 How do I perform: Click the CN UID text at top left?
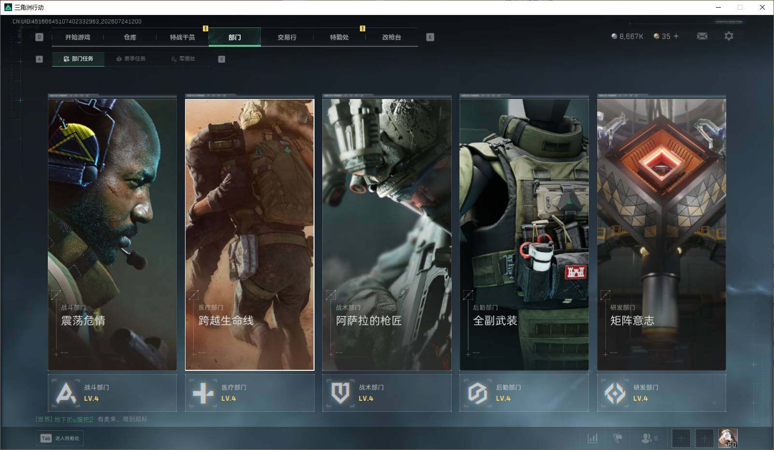77,21
